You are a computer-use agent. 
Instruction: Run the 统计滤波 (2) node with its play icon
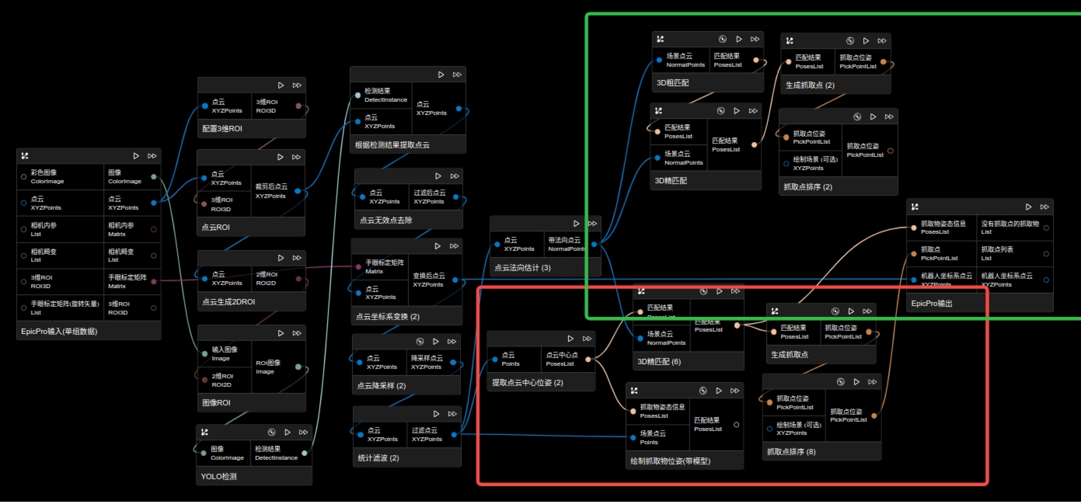coord(436,414)
